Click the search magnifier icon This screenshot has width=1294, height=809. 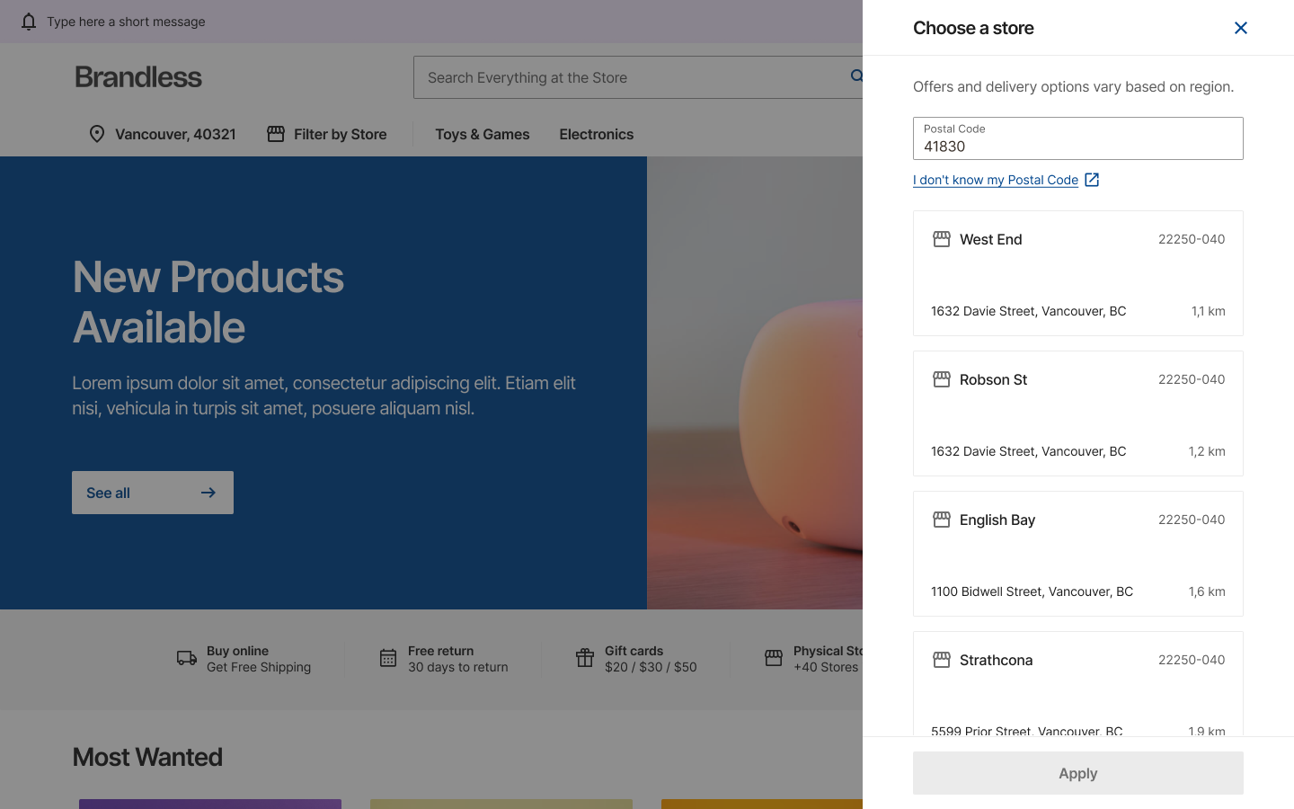tap(856, 76)
